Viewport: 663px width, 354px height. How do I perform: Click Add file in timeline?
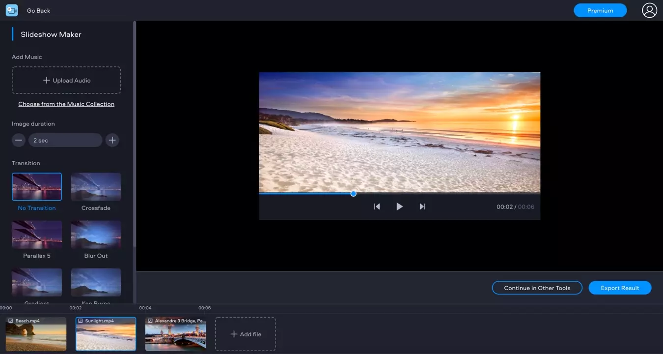(x=246, y=334)
